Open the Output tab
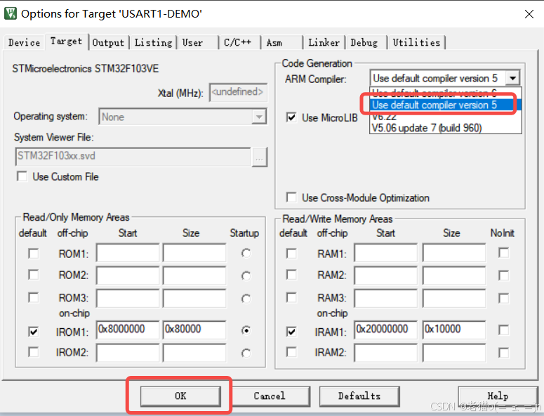Screen dimensions: 544x416 [x=108, y=43]
